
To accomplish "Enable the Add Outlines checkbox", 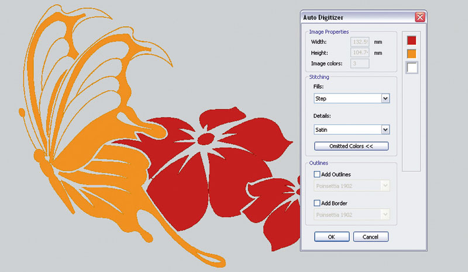I will point(317,175).
